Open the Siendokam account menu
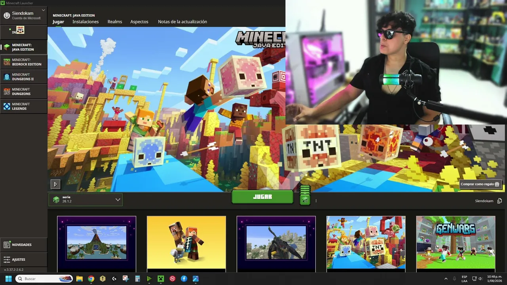The width and height of the screenshot is (507, 285). coord(24,15)
